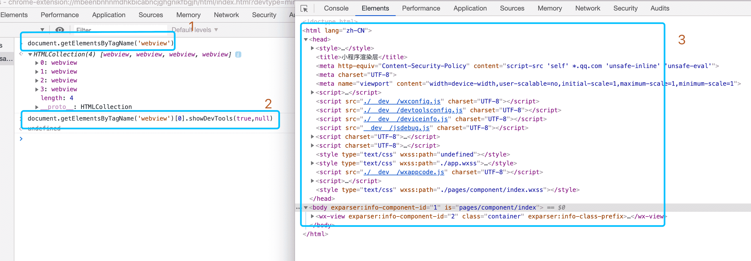Viewport: 751px width, 261px height.
Task: Expand the 0: webview entry
Action: pos(37,63)
